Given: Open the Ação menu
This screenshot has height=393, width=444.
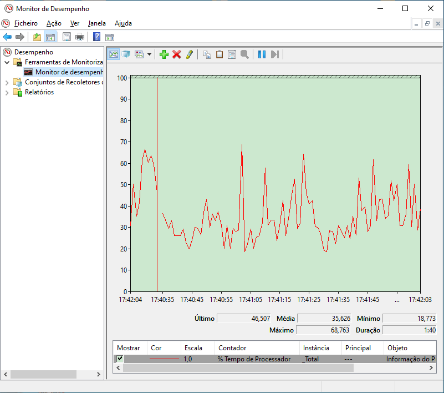Looking at the screenshot, I should [x=54, y=23].
